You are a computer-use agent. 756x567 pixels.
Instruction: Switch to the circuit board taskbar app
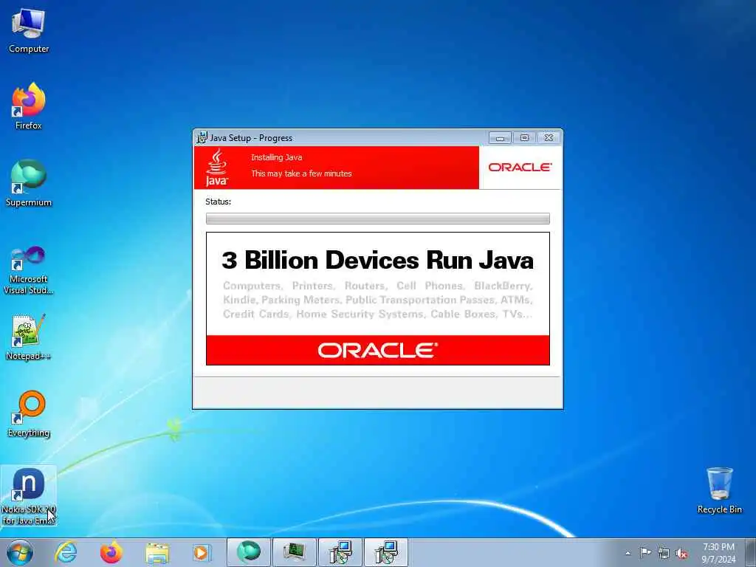coord(294,552)
